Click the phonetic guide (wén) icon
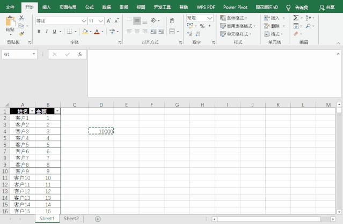 point(112,32)
